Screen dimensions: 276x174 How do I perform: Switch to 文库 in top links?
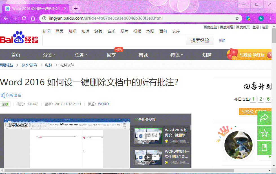pos(176,31)
